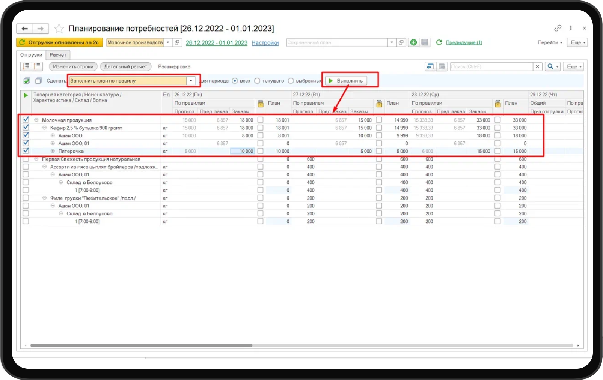This screenshot has width=603, height=380.
Task: Click the lock icon in the 28.12.22 column
Action: [498, 104]
